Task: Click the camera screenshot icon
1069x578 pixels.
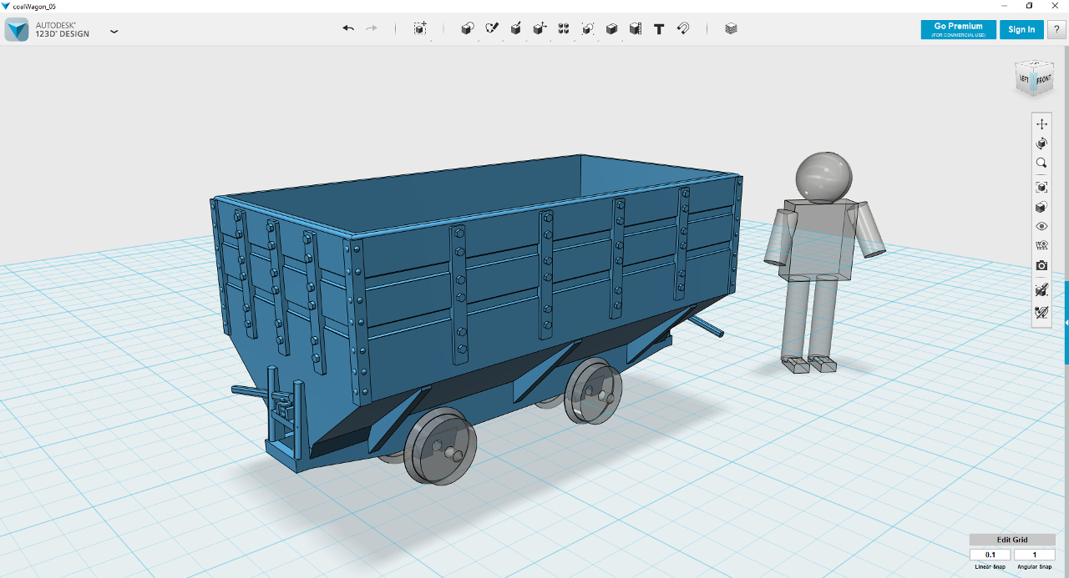Action: click(1041, 265)
